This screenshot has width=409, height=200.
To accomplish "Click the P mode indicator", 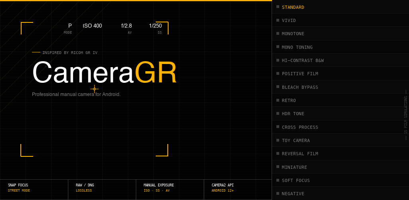I will click(70, 26).
